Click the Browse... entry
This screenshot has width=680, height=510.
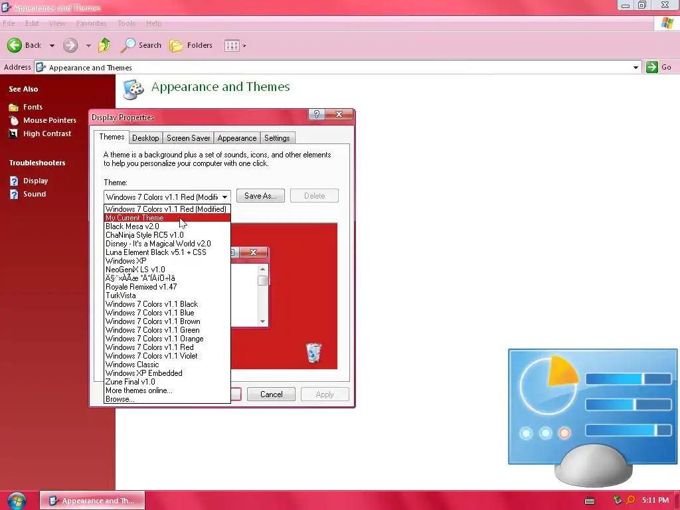[x=167, y=399]
